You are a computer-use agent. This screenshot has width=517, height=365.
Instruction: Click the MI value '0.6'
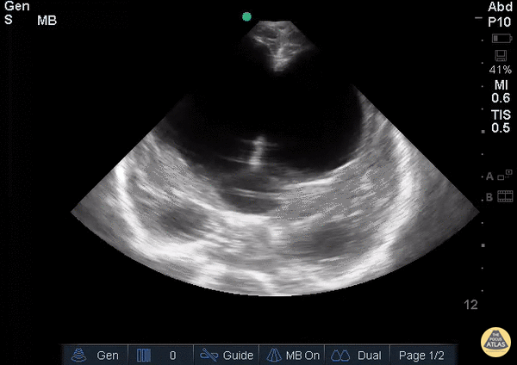tap(501, 98)
